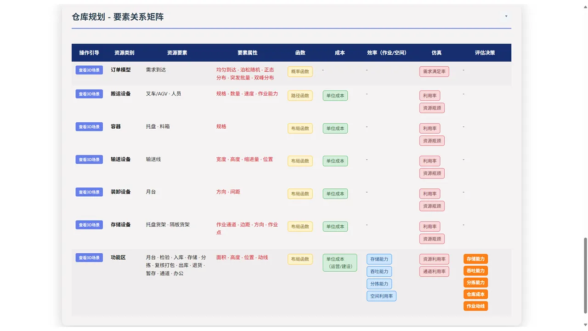Click the 评估决策 column header
This screenshot has width=588, height=331.
click(x=485, y=53)
